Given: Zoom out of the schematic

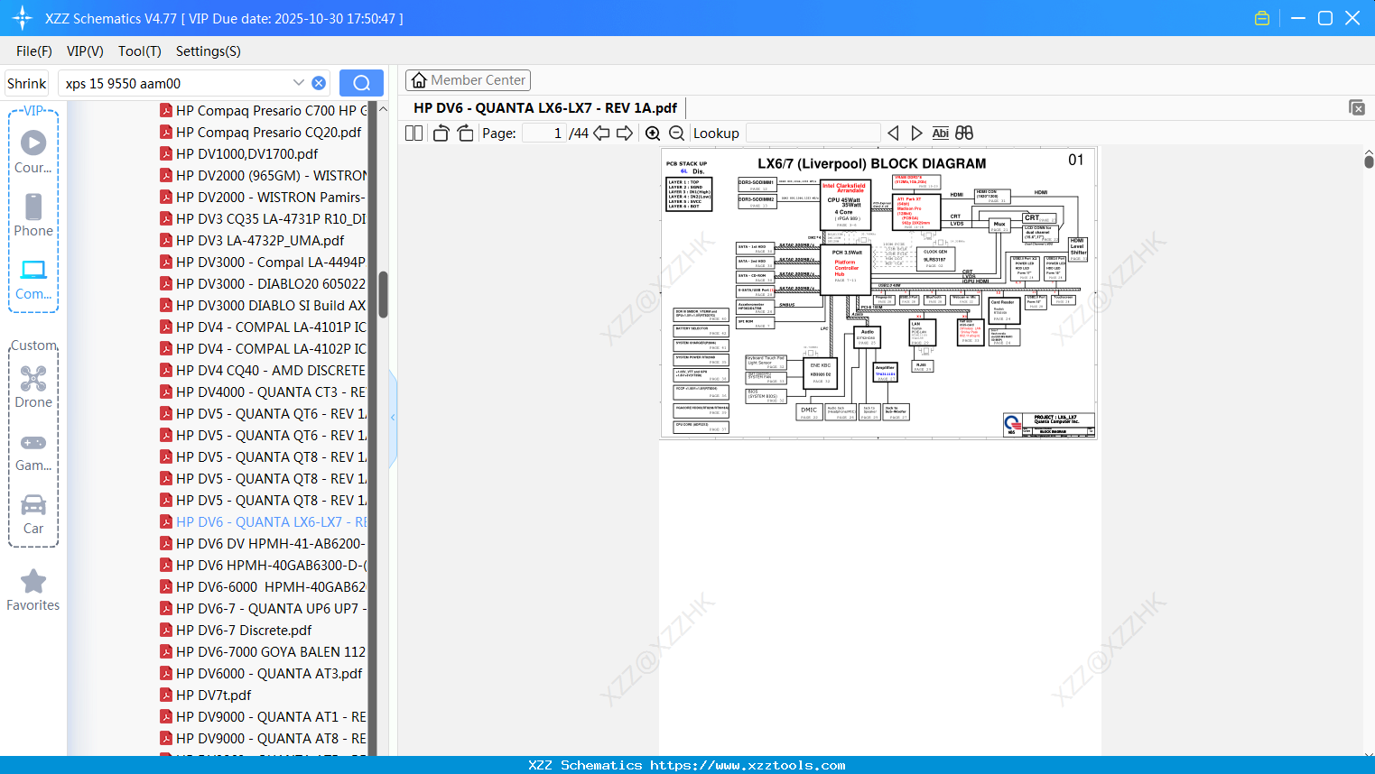Looking at the screenshot, I should click(x=676, y=134).
